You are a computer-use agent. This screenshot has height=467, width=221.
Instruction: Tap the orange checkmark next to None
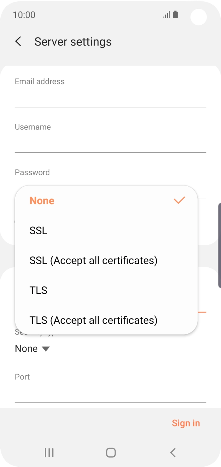(x=179, y=200)
